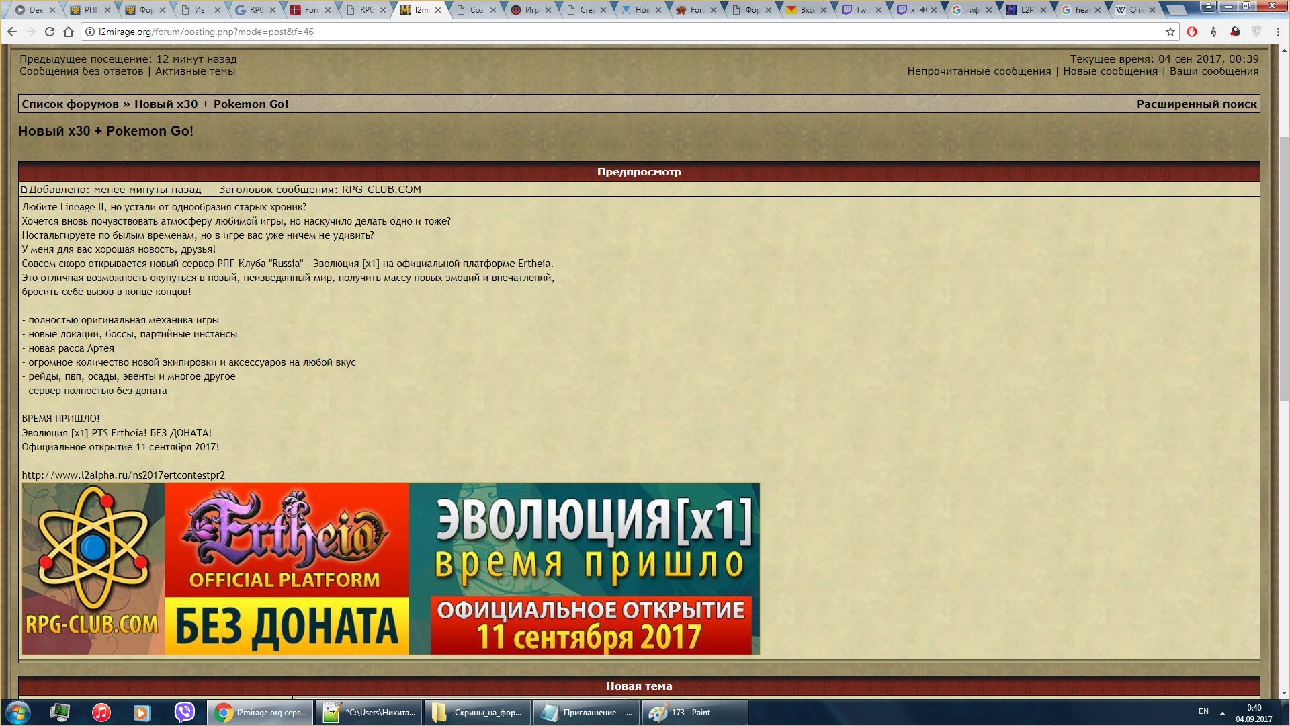The height and width of the screenshot is (726, 1290).
Task: Bookmark this page with the star icon
Action: [1170, 32]
